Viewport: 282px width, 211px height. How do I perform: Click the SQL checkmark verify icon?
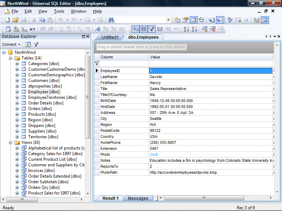(229, 20)
